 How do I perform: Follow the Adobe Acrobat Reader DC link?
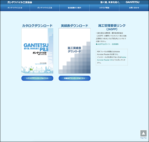click(111, 59)
